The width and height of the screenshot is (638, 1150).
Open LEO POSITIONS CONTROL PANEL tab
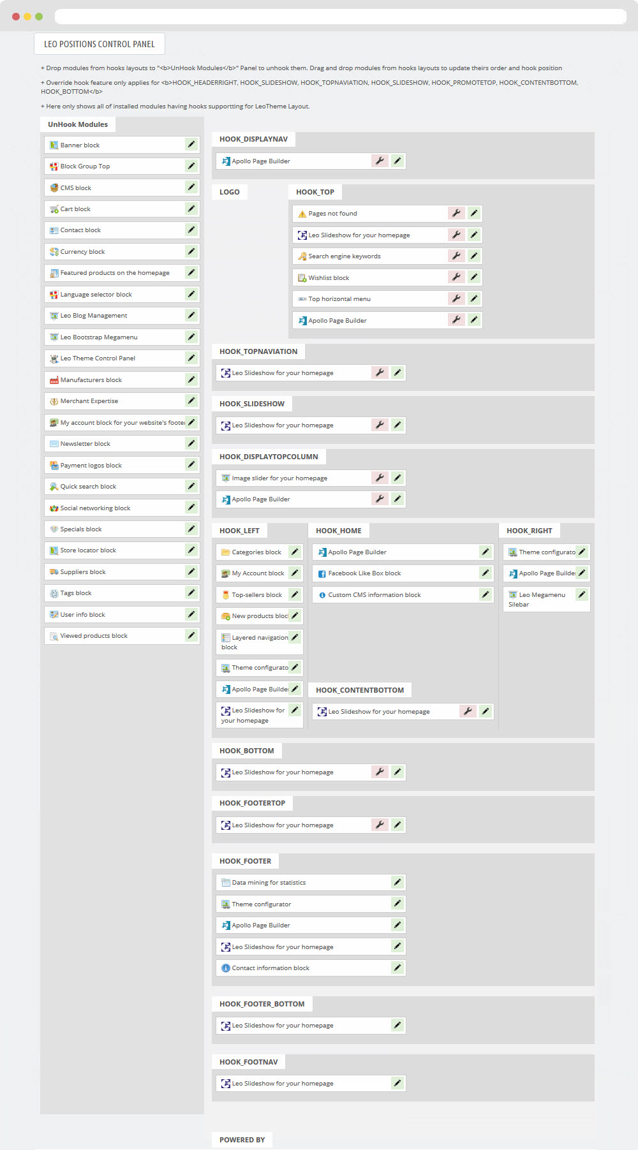[100, 44]
